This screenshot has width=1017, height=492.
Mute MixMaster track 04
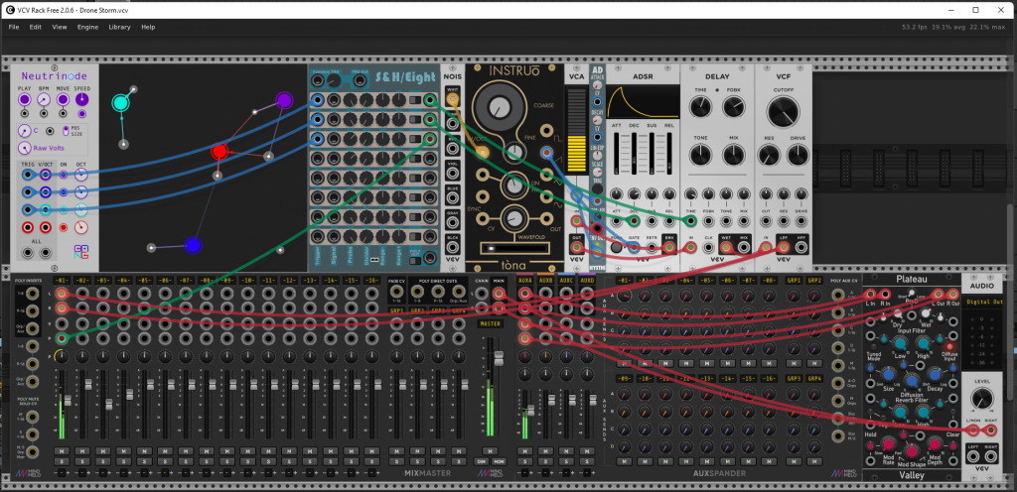[124, 451]
